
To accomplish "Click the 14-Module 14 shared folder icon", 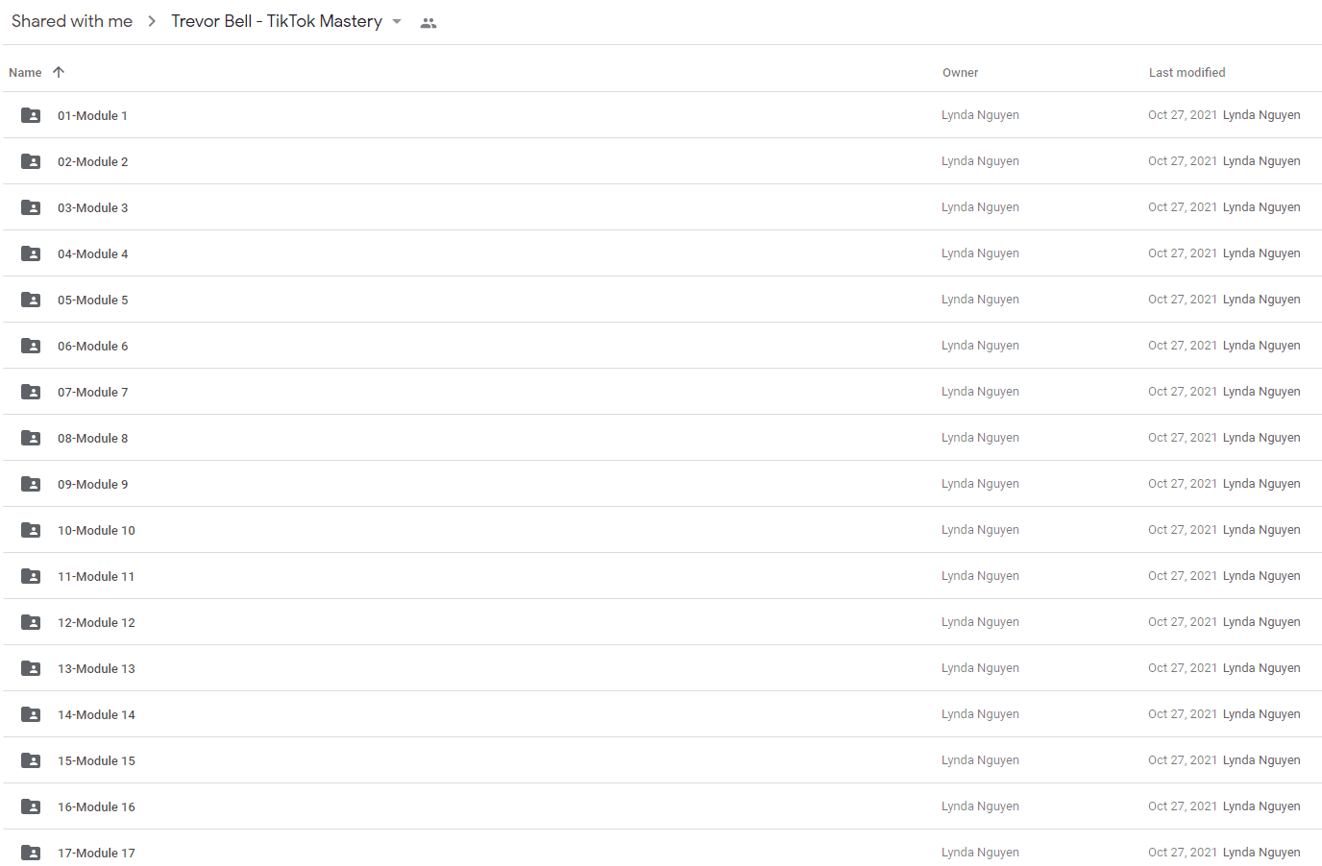I will pyautogui.click(x=31, y=714).
